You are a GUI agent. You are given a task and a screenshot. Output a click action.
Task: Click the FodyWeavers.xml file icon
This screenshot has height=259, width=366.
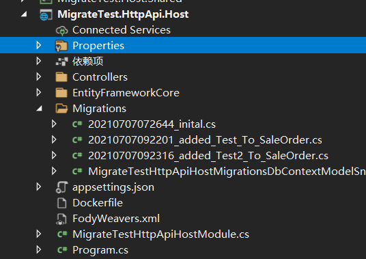(x=61, y=219)
